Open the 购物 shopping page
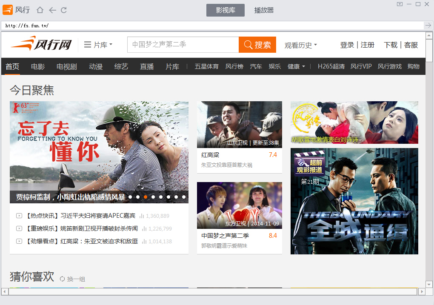Screen dimensions: 434x305 point(414,66)
